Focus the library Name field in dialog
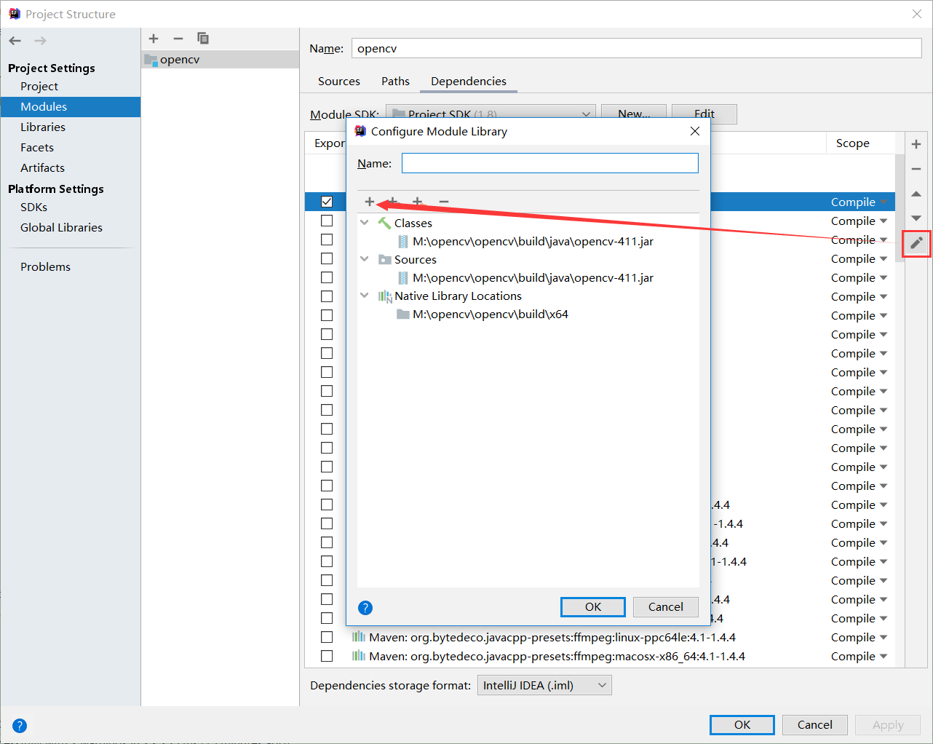The image size is (933, 744). (550, 163)
